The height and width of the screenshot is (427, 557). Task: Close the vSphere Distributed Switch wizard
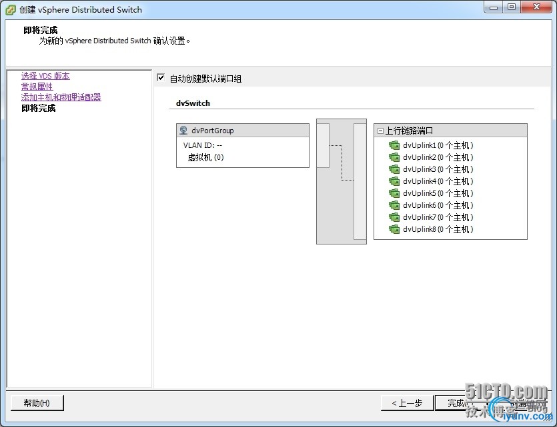[x=536, y=7]
